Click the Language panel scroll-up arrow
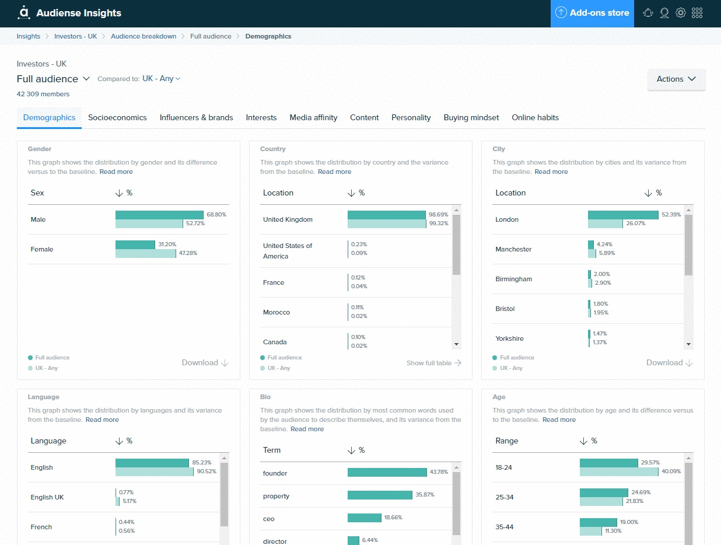This screenshot has width=721, height=545. tap(225, 458)
